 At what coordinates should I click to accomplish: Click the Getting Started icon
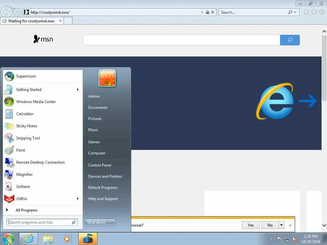[9, 90]
